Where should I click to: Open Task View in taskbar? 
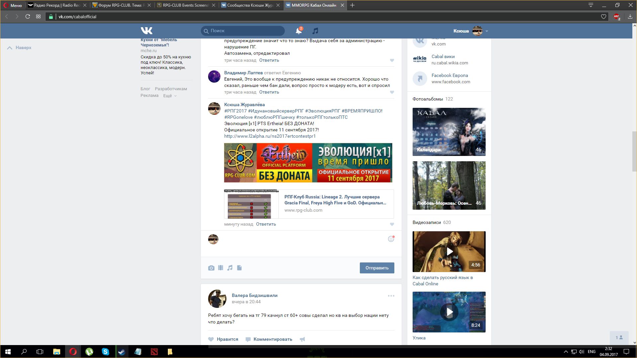40,352
